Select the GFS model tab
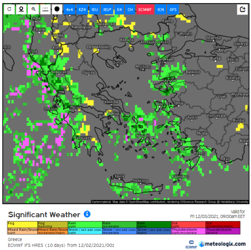This screenshot has height=250, width=251. 173,9
